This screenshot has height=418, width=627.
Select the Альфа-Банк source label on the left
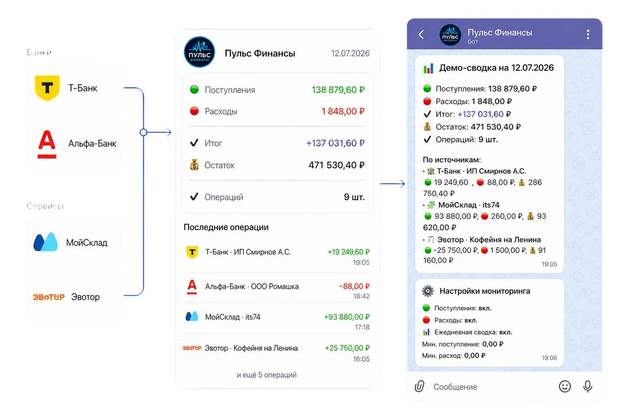pos(92,144)
